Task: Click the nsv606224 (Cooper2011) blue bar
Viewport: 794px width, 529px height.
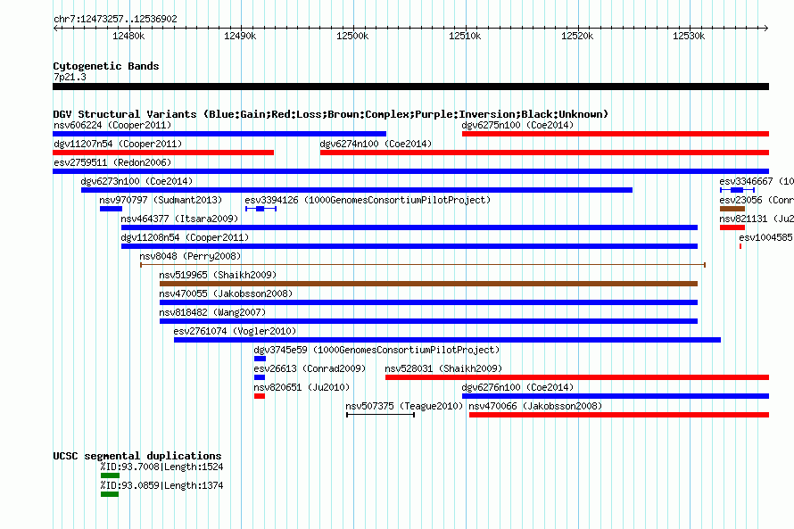Action: 219,134
